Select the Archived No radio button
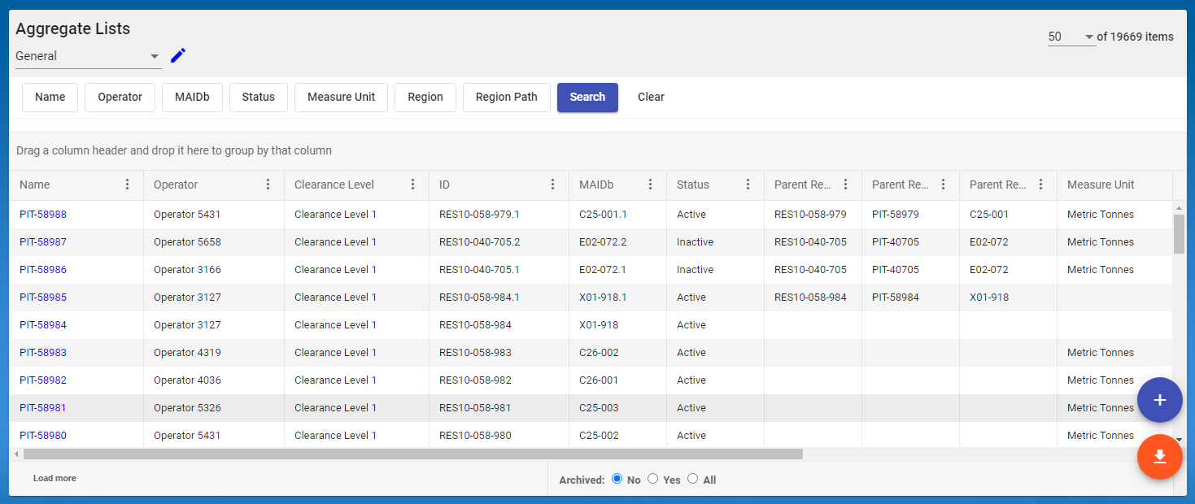1195x504 pixels. coord(617,479)
